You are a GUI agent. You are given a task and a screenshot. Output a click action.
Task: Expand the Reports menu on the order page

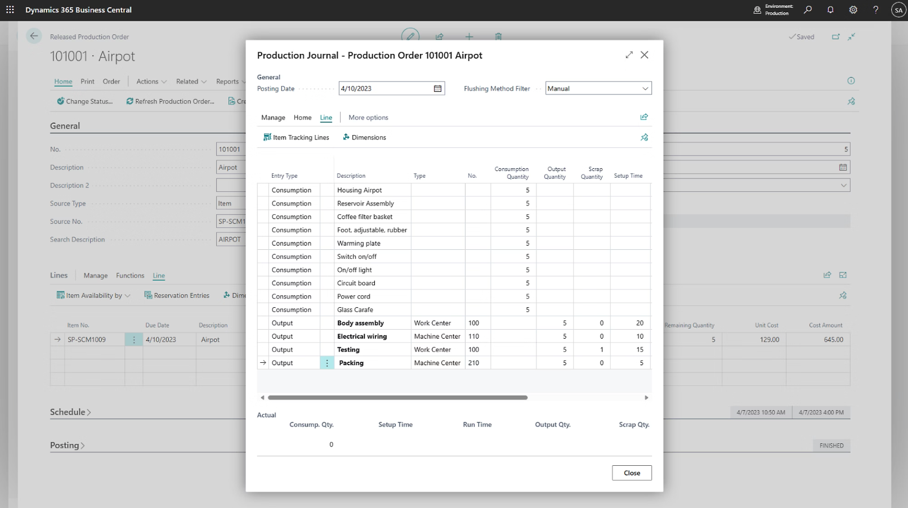coord(231,82)
